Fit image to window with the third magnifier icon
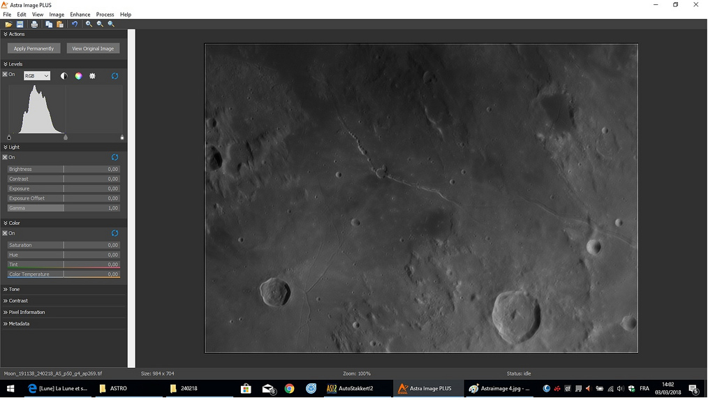 tap(111, 24)
